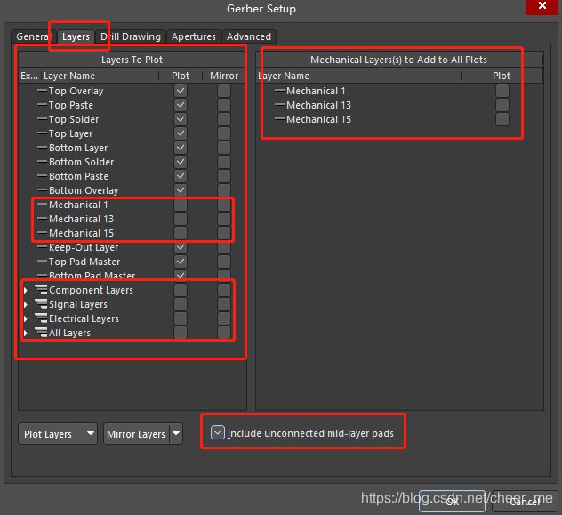Screen dimensions: 562x515
Task: Expand the Signal Layers group arrow
Action: click(26, 305)
